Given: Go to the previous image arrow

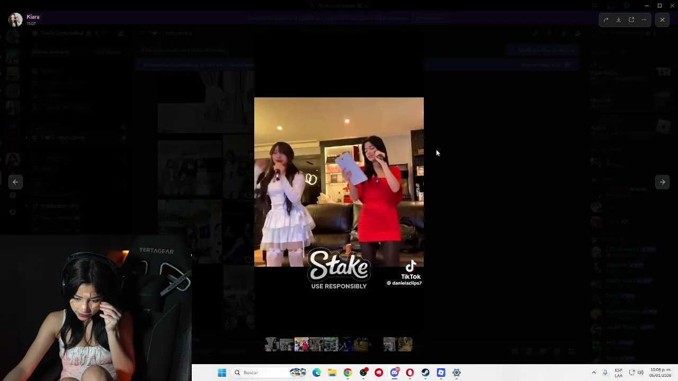Looking at the screenshot, I should coord(15,182).
